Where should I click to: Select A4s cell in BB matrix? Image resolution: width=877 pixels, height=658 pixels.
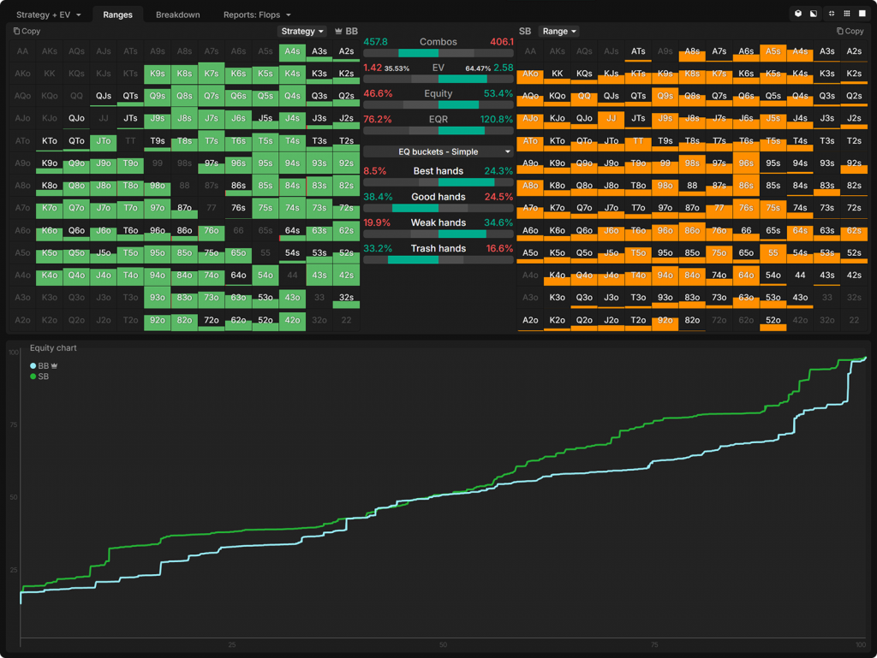pos(292,51)
